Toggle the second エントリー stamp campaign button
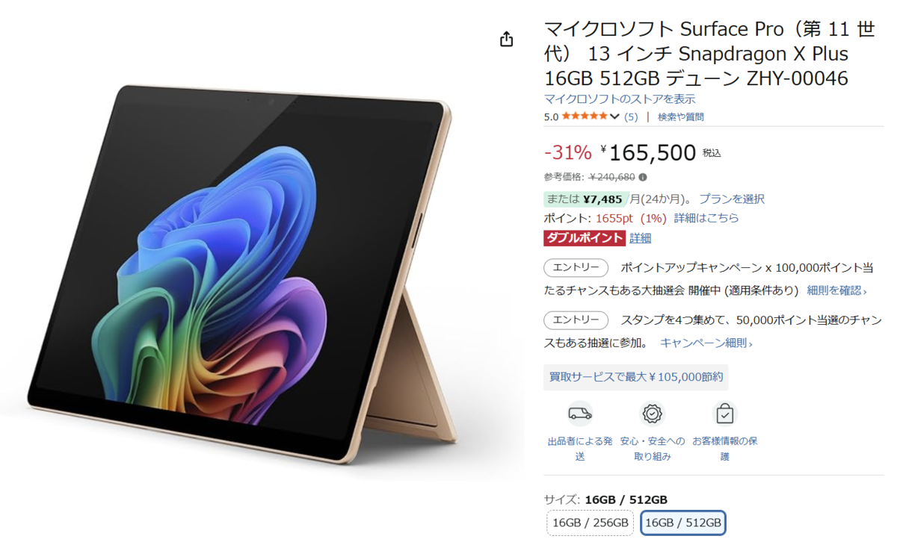897x542 pixels. pyautogui.click(x=576, y=320)
